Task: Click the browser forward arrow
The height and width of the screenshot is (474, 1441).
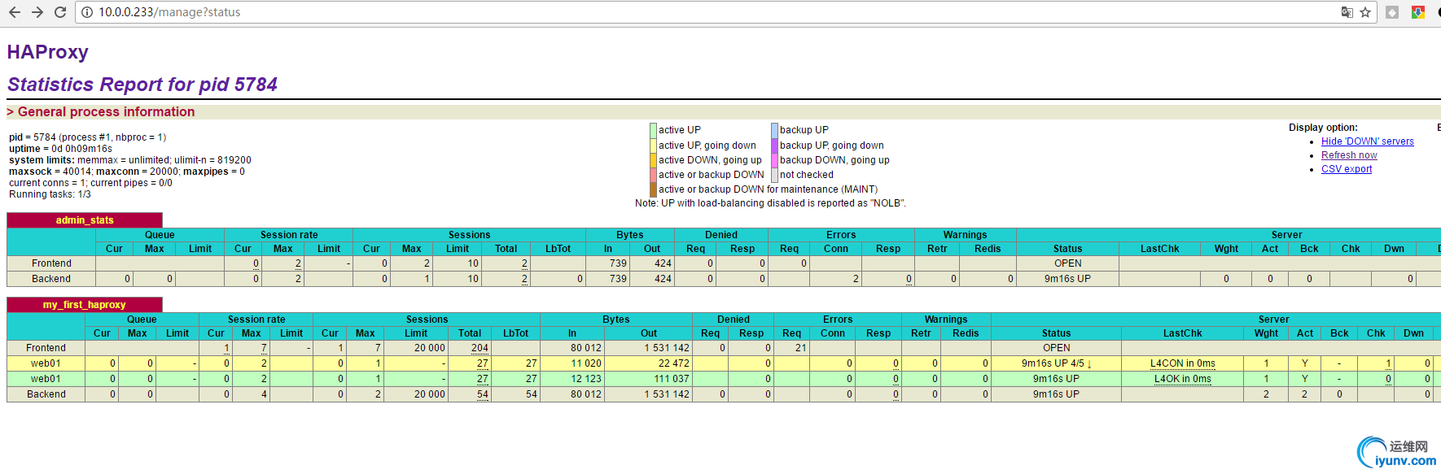Action: 37,12
